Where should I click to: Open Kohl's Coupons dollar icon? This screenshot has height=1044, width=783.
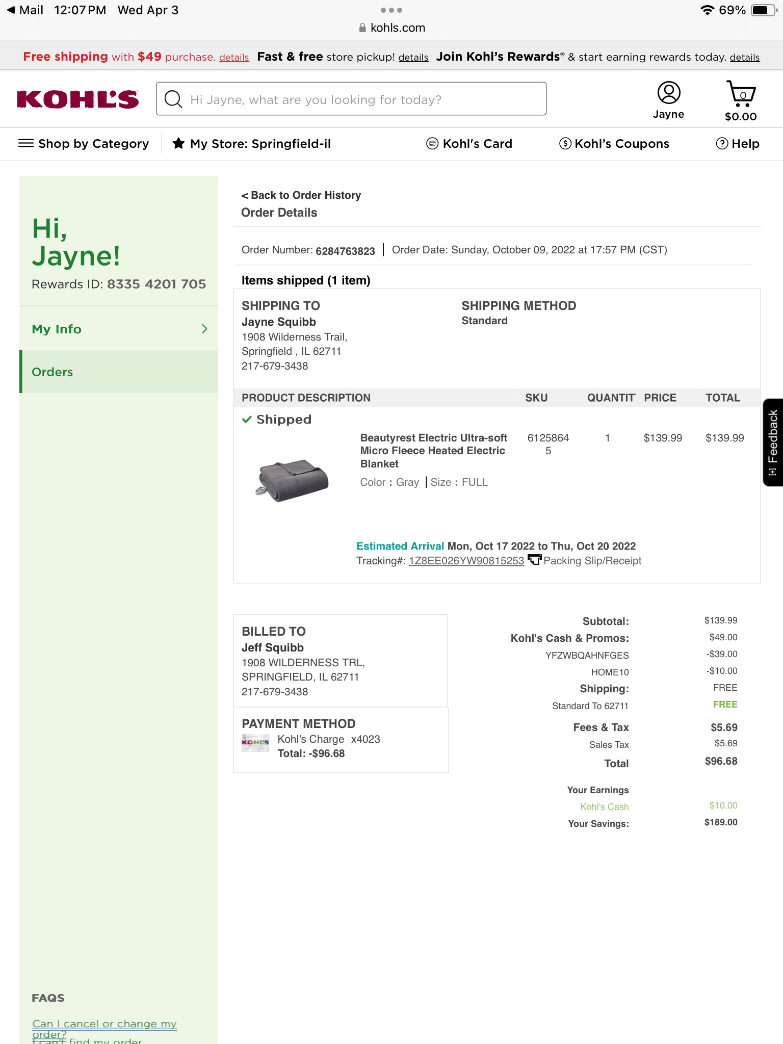click(565, 144)
